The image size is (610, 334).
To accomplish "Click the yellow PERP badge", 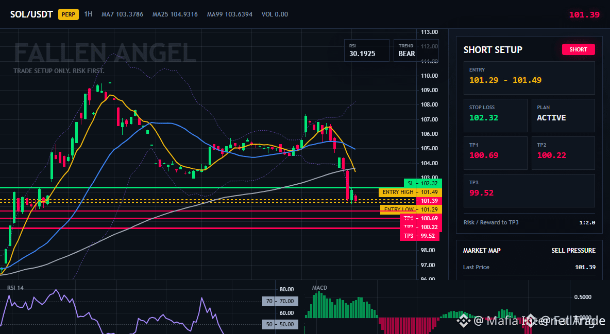I will pyautogui.click(x=69, y=14).
